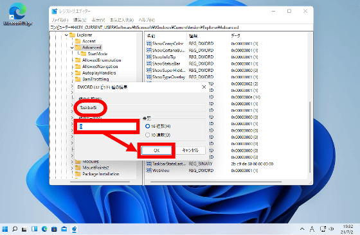Click the tree pane horizontal scrollbar
The width and height of the screenshot is (360, 235).
[x=100, y=182]
